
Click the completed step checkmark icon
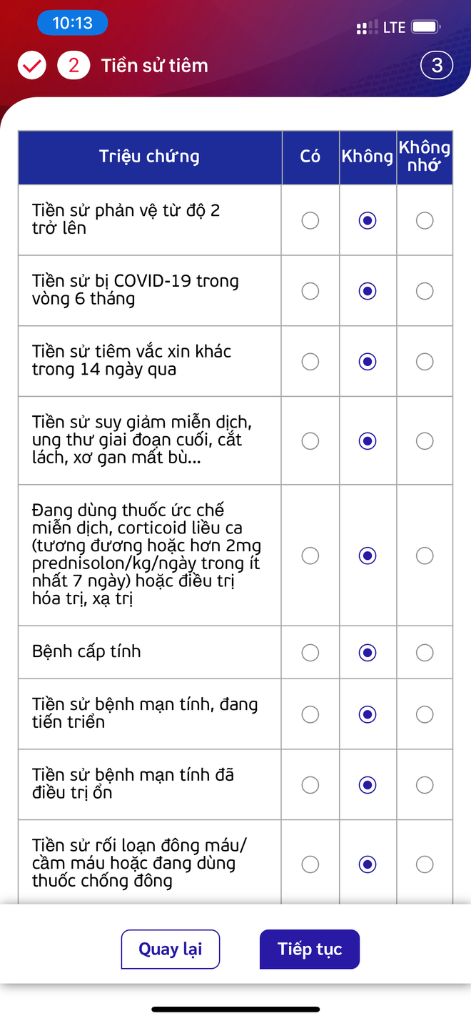(x=31, y=65)
